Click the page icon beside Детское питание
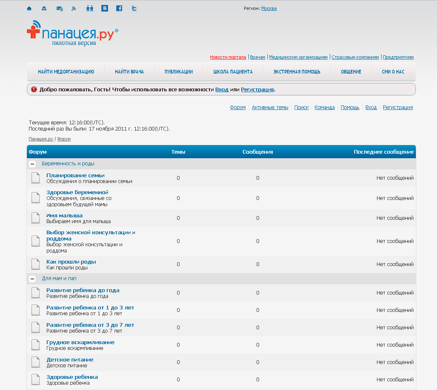The height and width of the screenshot is (390, 437). 36,362
